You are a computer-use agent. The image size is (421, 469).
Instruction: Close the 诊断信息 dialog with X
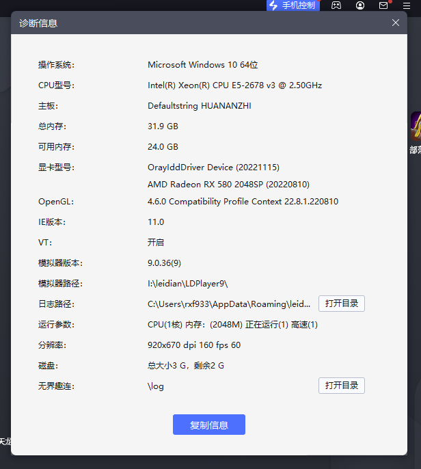point(395,23)
